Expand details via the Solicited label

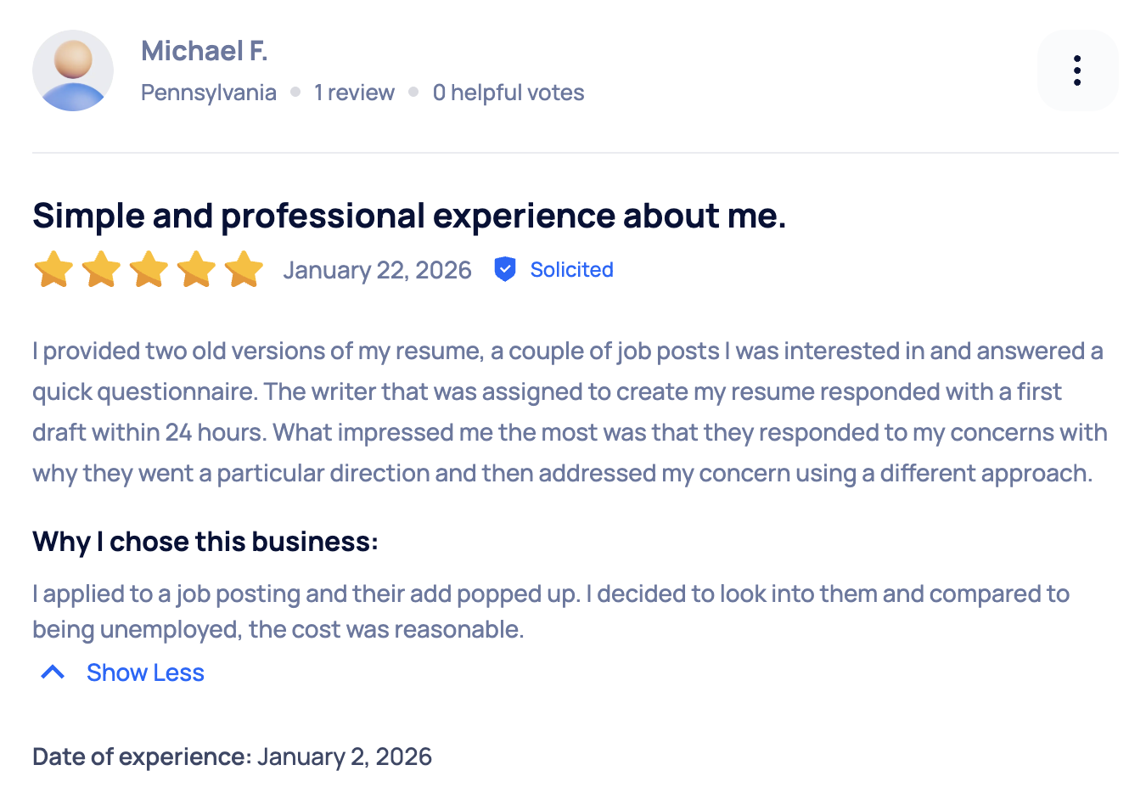pyautogui.click(x=571, y=269)
